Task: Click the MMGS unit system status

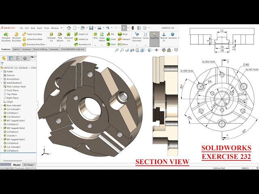Action: click(246, 168)
